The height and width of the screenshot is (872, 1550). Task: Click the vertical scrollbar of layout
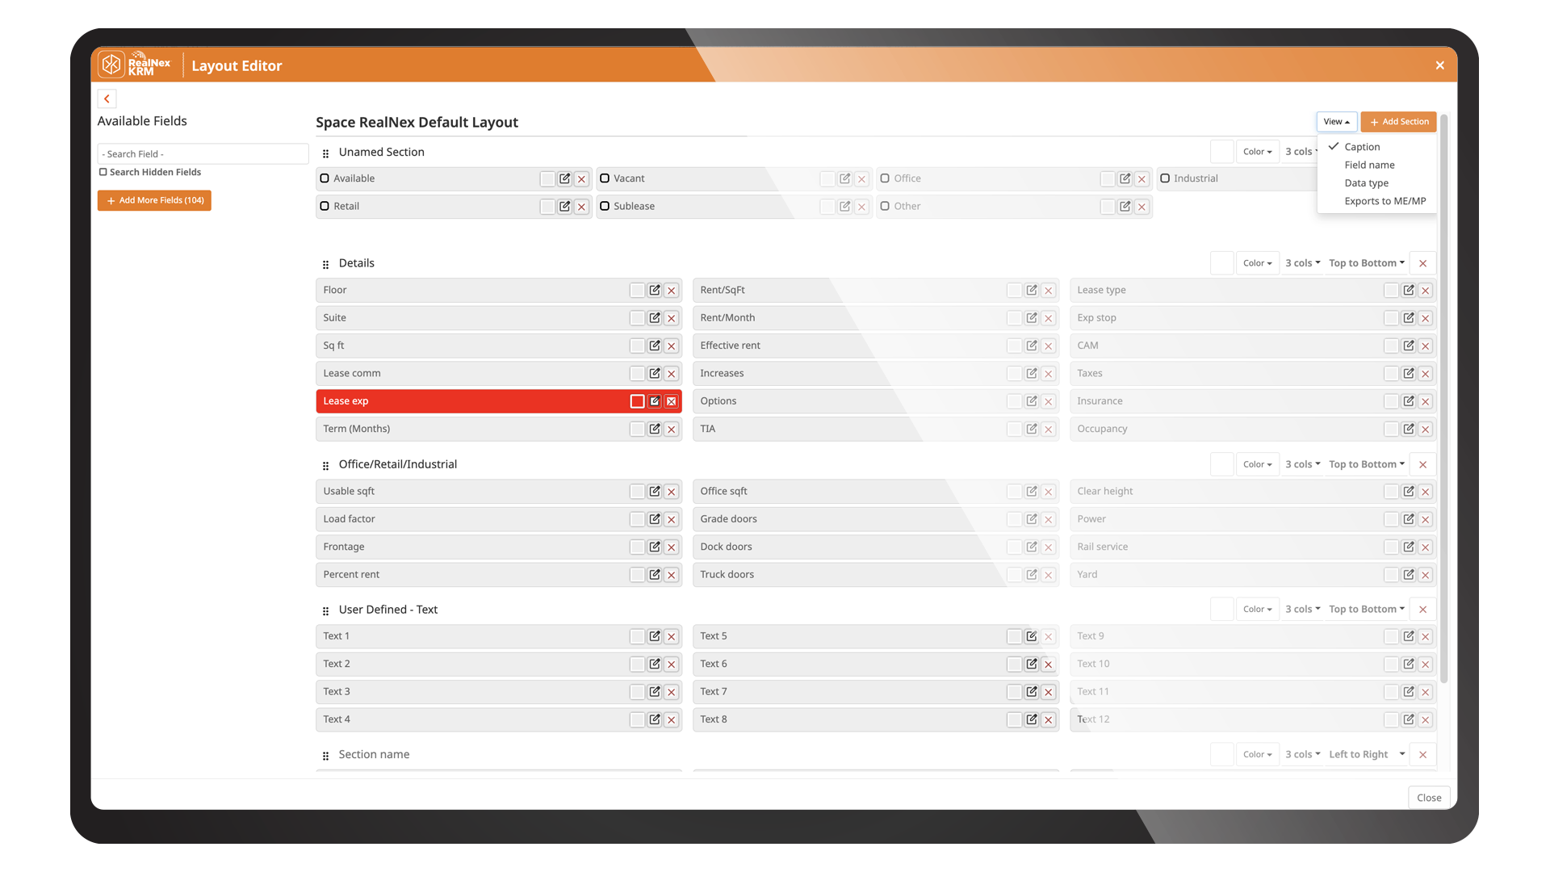click(x=1443, y=400)
